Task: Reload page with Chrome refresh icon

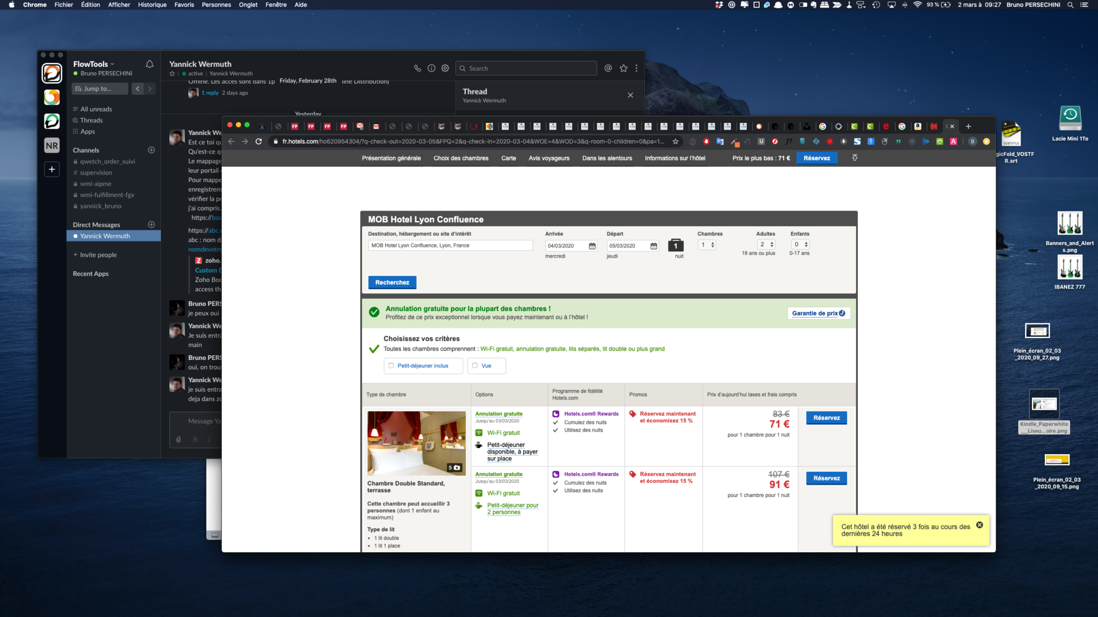Action: tap(258, 141)
